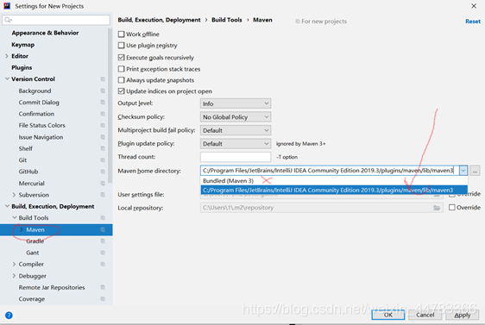Click the project-level icon beside Commit Dialog

point(103,103)
